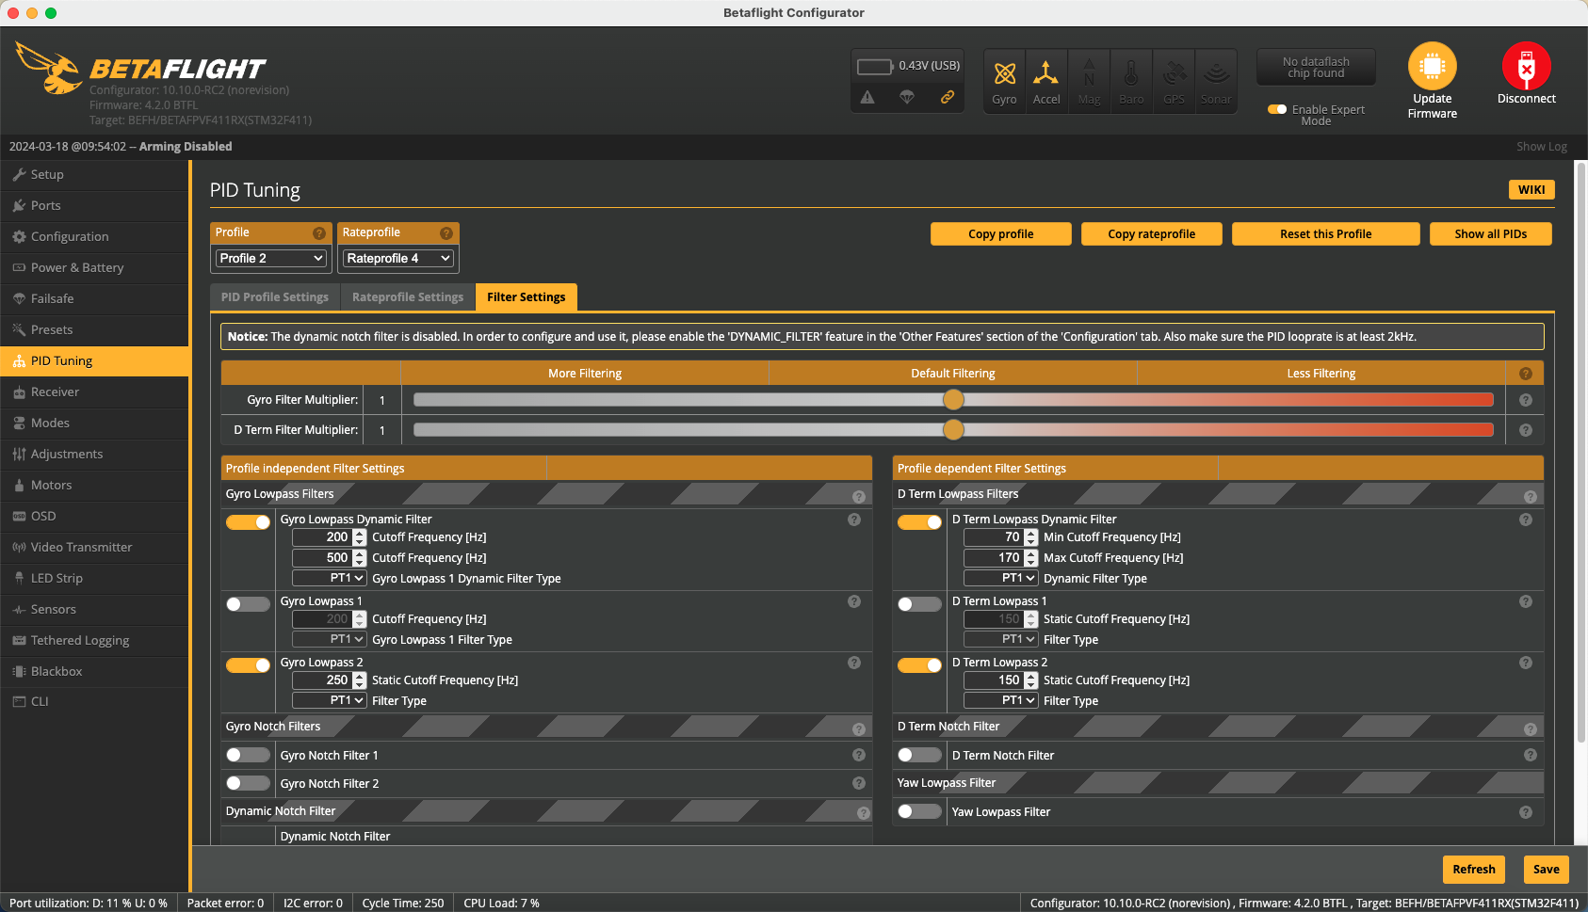
Task: Open the Setup sidebar tab
Action: tap(94, 175)
